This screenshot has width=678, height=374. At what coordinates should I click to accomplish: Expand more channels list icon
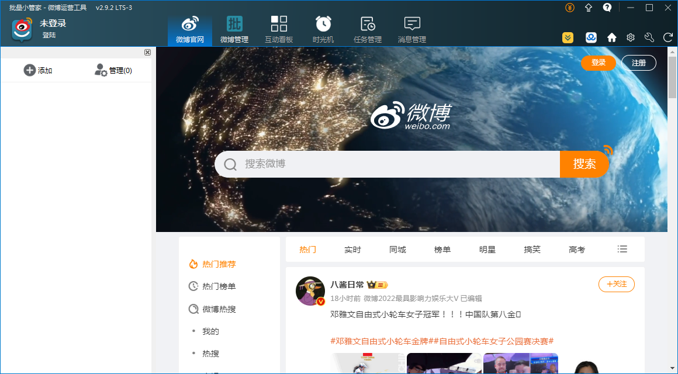[622, 249]
